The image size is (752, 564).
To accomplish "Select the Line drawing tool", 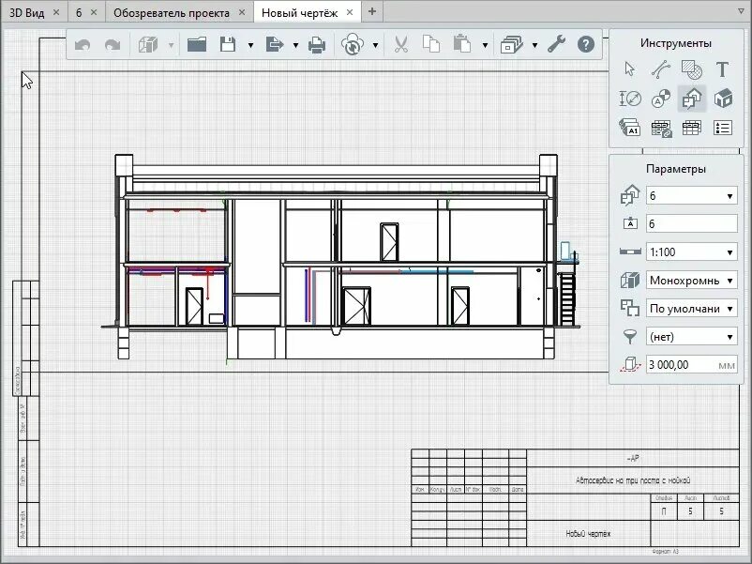I will tap(660, 69).
